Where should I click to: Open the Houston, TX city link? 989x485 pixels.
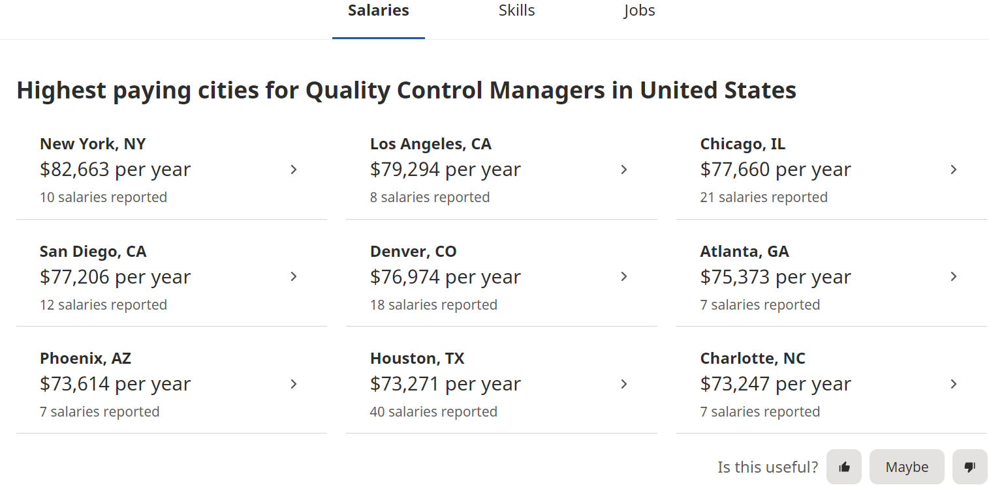tap(417, 359)
